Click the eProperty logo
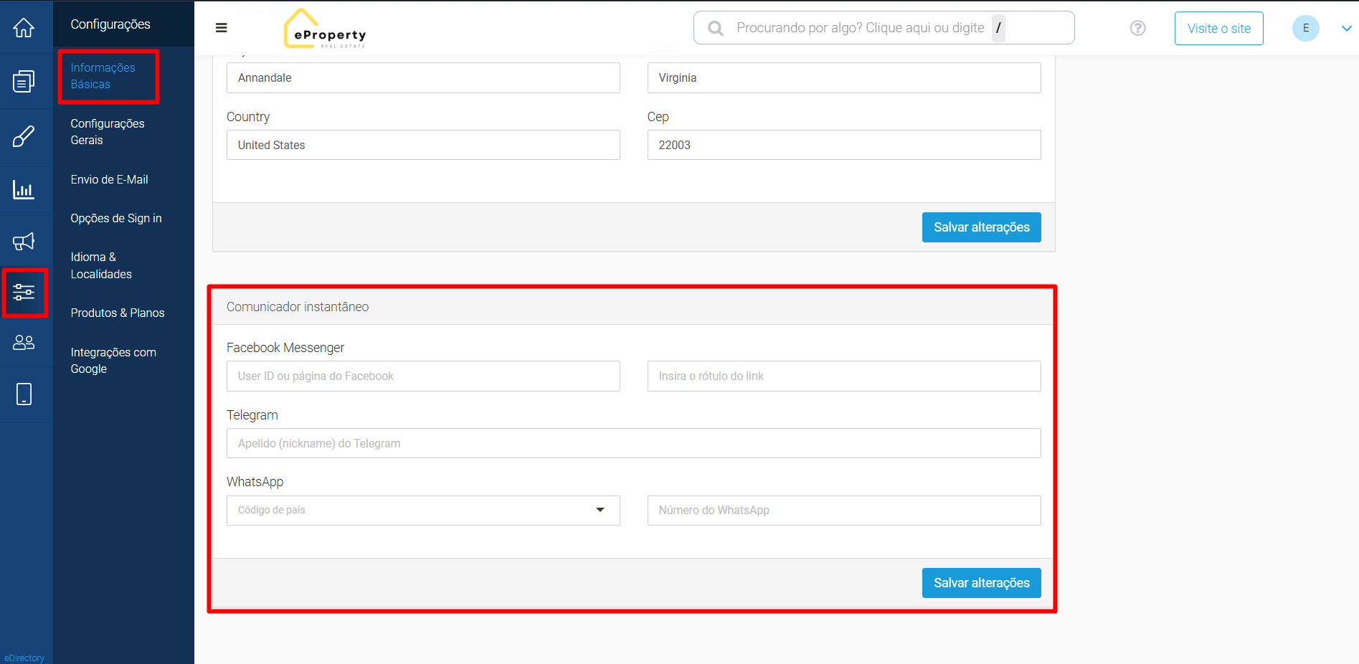The image size is (1359, 664). click(325, 29)
